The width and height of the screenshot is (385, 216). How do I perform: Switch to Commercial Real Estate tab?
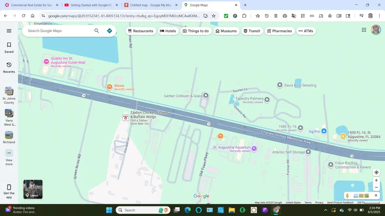tap(30, 5)
